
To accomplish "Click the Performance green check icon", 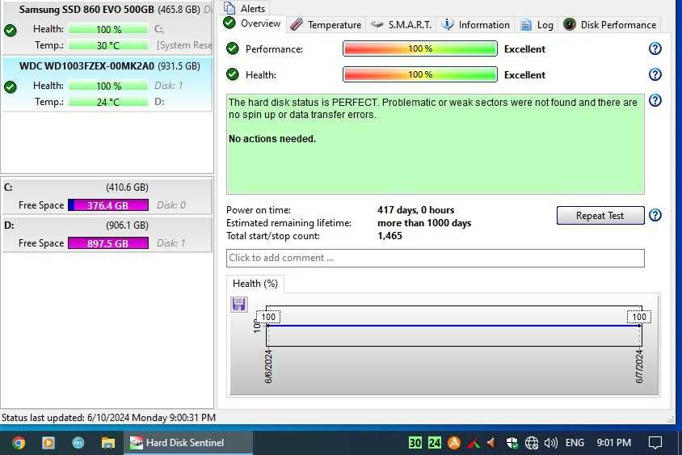I will pyautogui.click(x=233, y=48).
